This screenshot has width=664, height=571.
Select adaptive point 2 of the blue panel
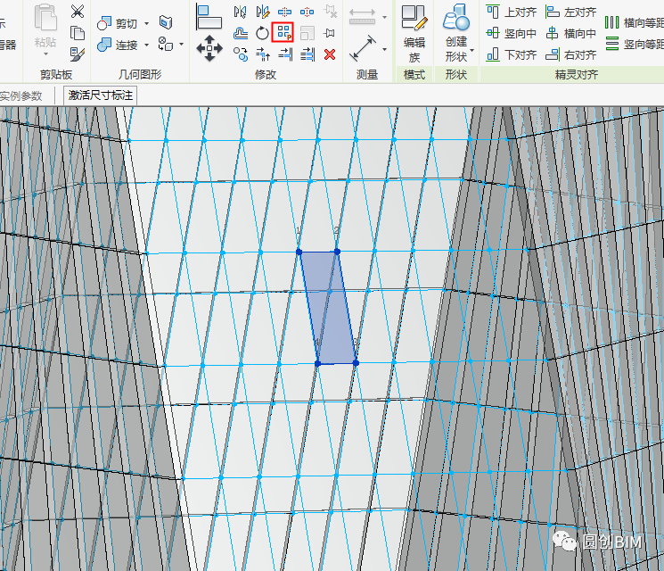tap(337, 252)
